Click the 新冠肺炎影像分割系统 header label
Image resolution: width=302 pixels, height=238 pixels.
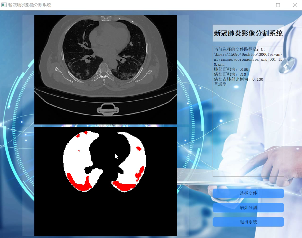(248, 33)
